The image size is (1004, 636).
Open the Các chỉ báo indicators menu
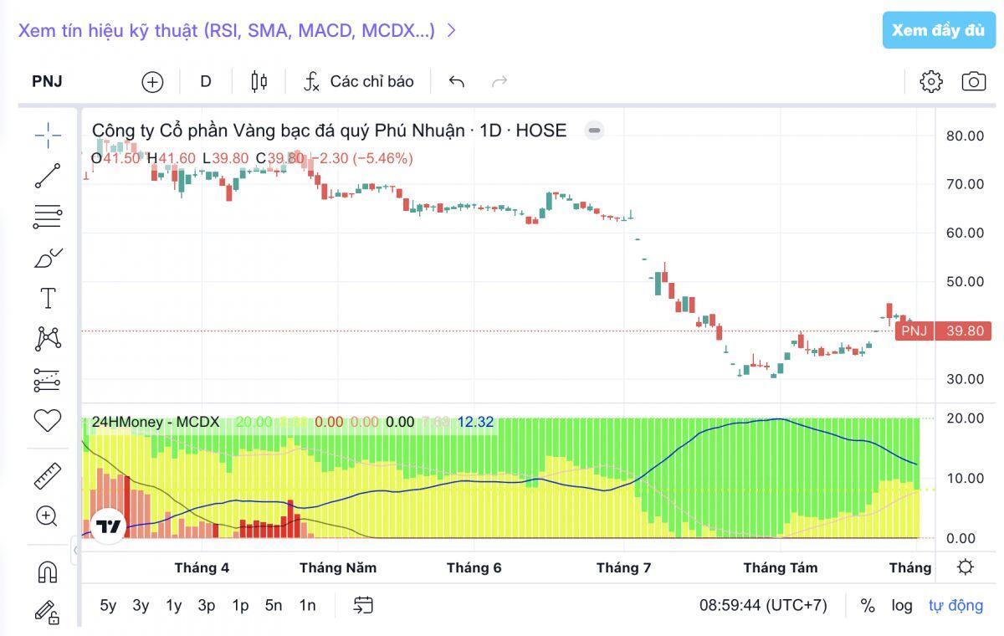tap(358, 81)
